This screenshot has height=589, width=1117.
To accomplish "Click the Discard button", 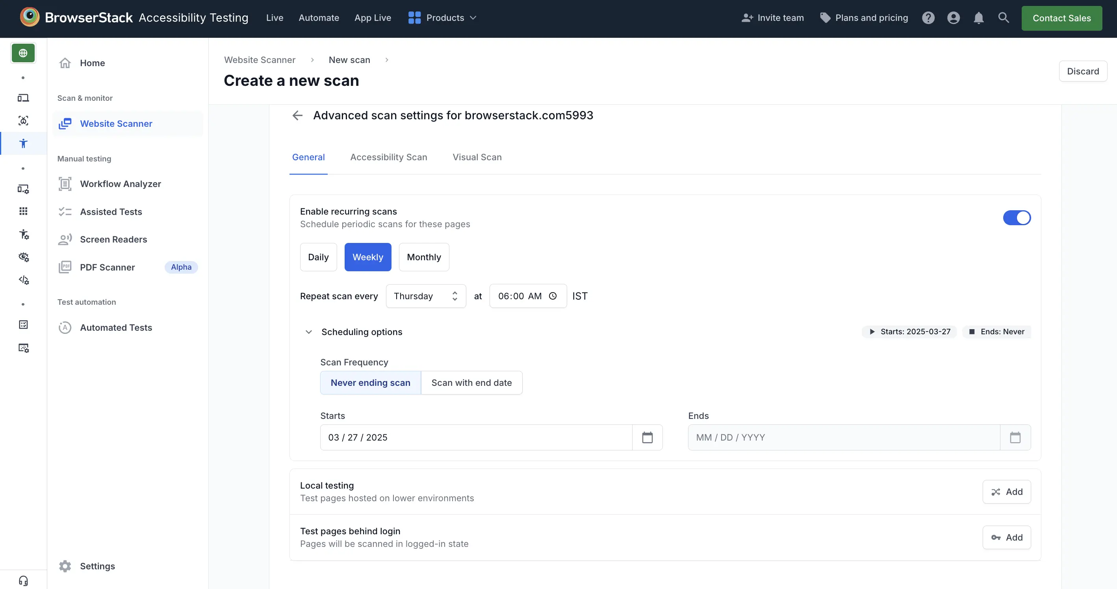I will pos(1082,71).
